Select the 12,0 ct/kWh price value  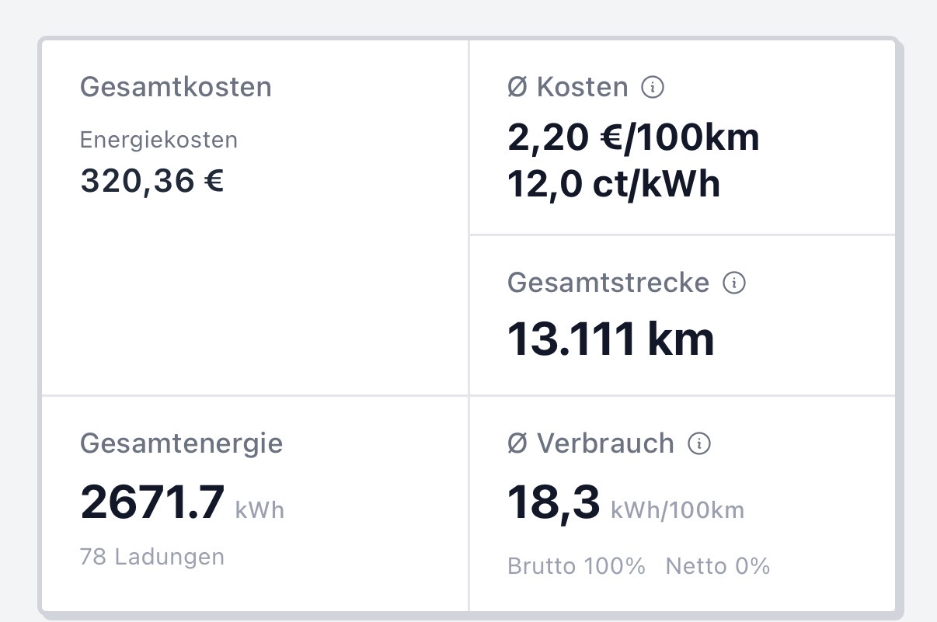click(x=614, y=184)
